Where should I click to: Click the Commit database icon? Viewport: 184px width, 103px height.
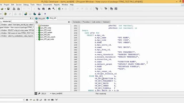(x=26, y=14)
